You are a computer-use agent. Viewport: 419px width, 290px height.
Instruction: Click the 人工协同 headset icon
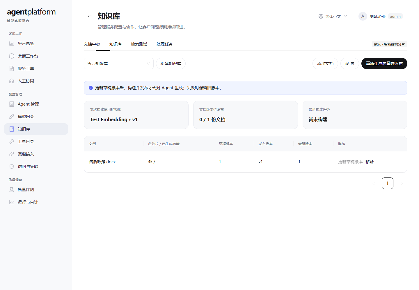(12, 81)
